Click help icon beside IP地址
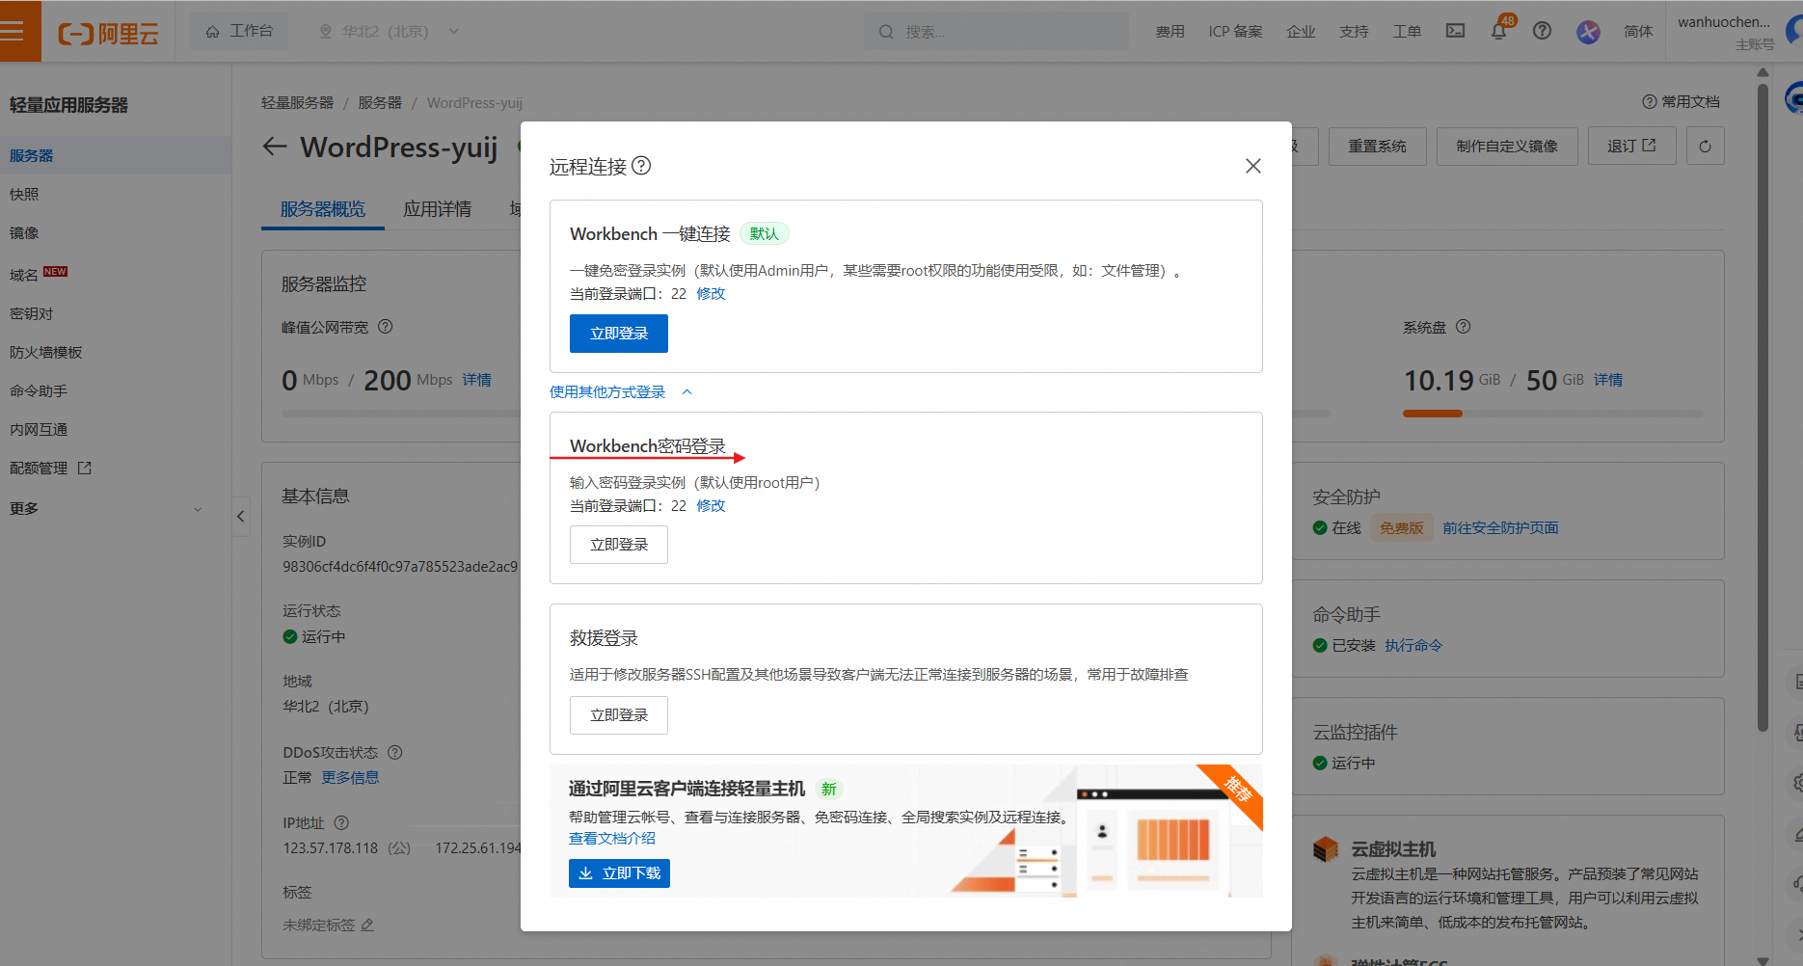Image resolution: width=1803 pixels, height=966 pixels. [341, 823]
